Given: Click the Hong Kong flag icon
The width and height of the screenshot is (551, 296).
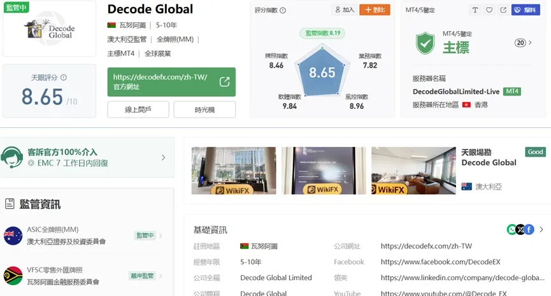Looking at the screenshot, I should 466,104.
